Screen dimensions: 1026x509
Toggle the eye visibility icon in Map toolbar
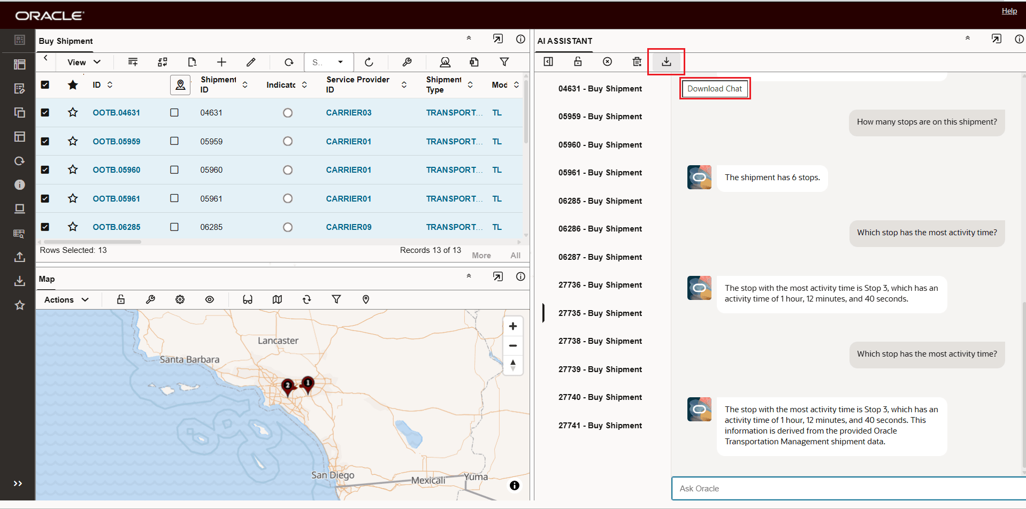[210, 299]
